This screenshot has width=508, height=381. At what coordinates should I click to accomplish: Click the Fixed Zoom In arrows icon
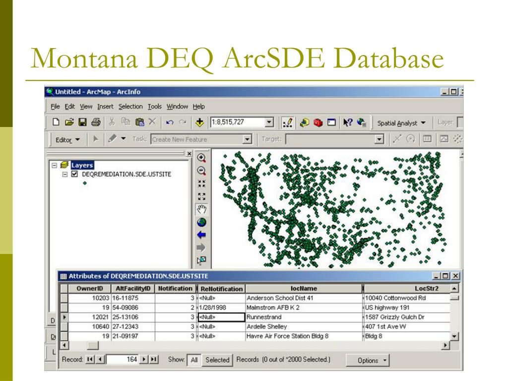[x=201, y=184]
